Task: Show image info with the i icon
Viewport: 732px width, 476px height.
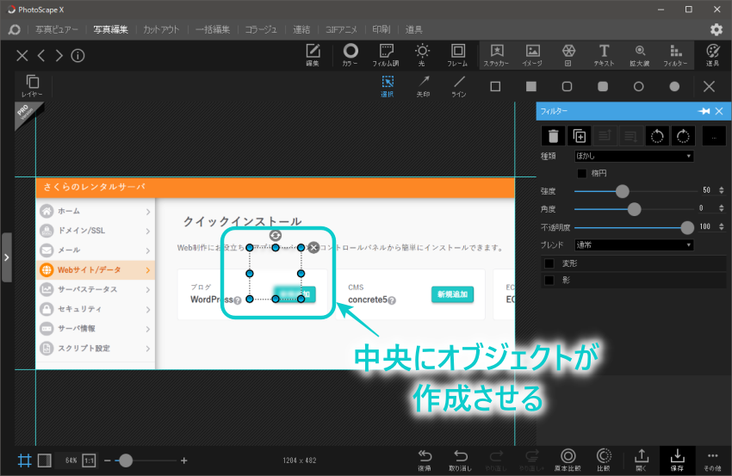Action: 78,56
